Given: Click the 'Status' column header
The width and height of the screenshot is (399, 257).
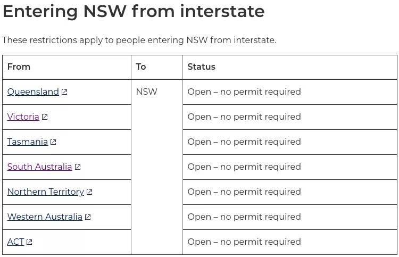Looking at the screenshot, I should [201, 67].
